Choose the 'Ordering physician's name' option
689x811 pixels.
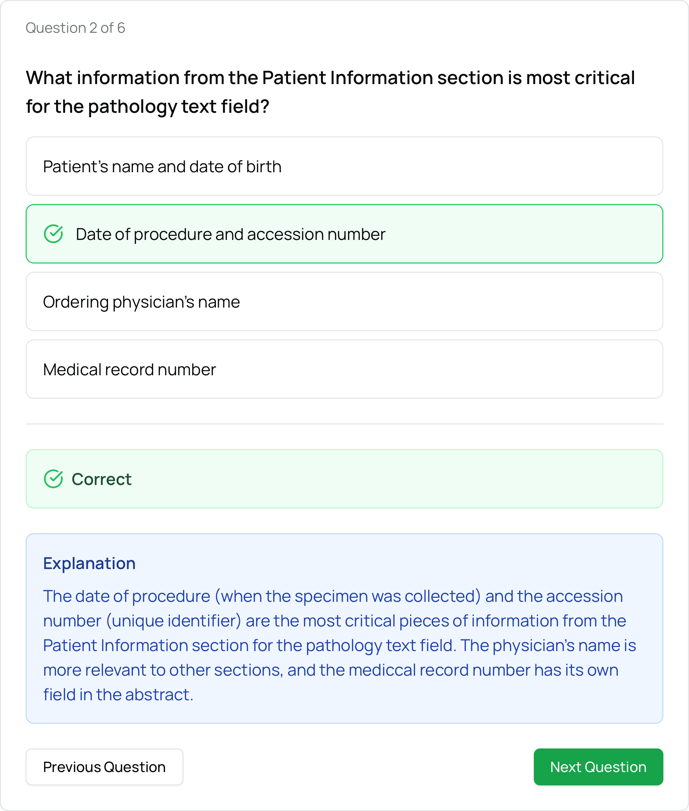click(344, 301)
